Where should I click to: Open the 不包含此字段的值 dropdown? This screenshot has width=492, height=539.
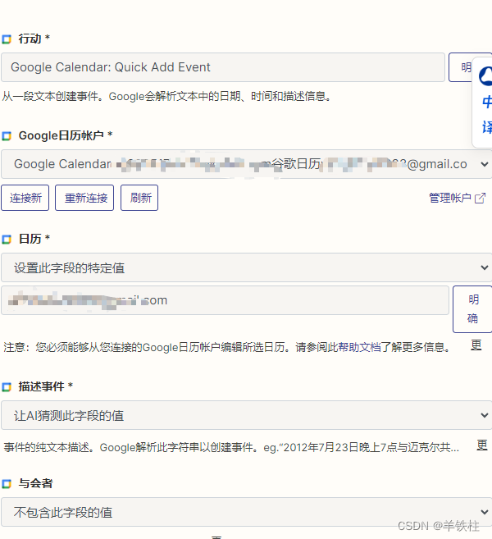point(246,512)
